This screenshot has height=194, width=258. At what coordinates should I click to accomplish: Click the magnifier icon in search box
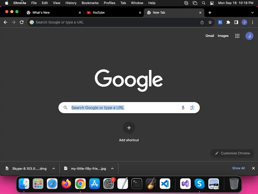pyautogui.click(x=66, y=108)
